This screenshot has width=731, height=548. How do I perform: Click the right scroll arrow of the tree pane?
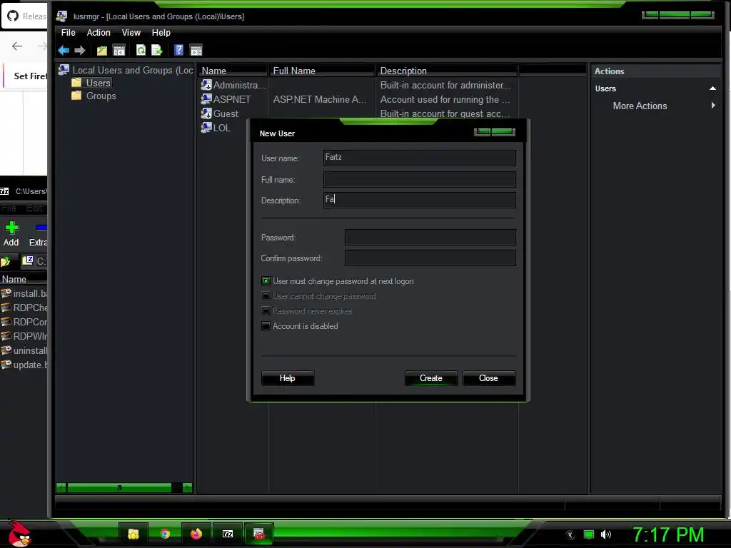click(188, 488)
